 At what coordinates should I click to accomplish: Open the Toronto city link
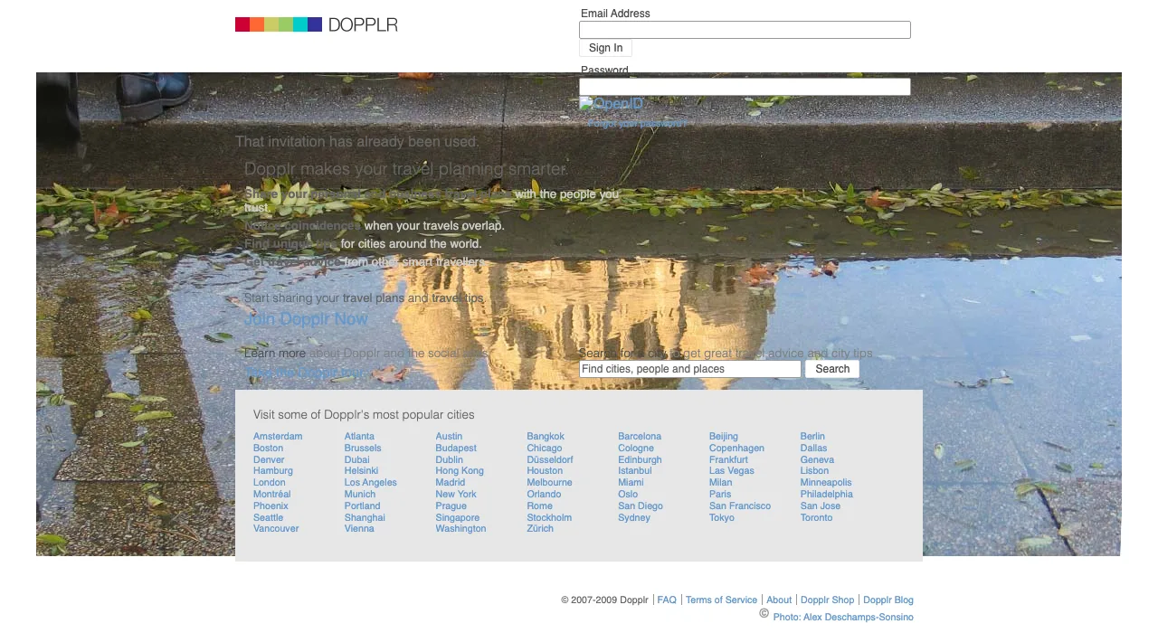click(x=817, y=518)
